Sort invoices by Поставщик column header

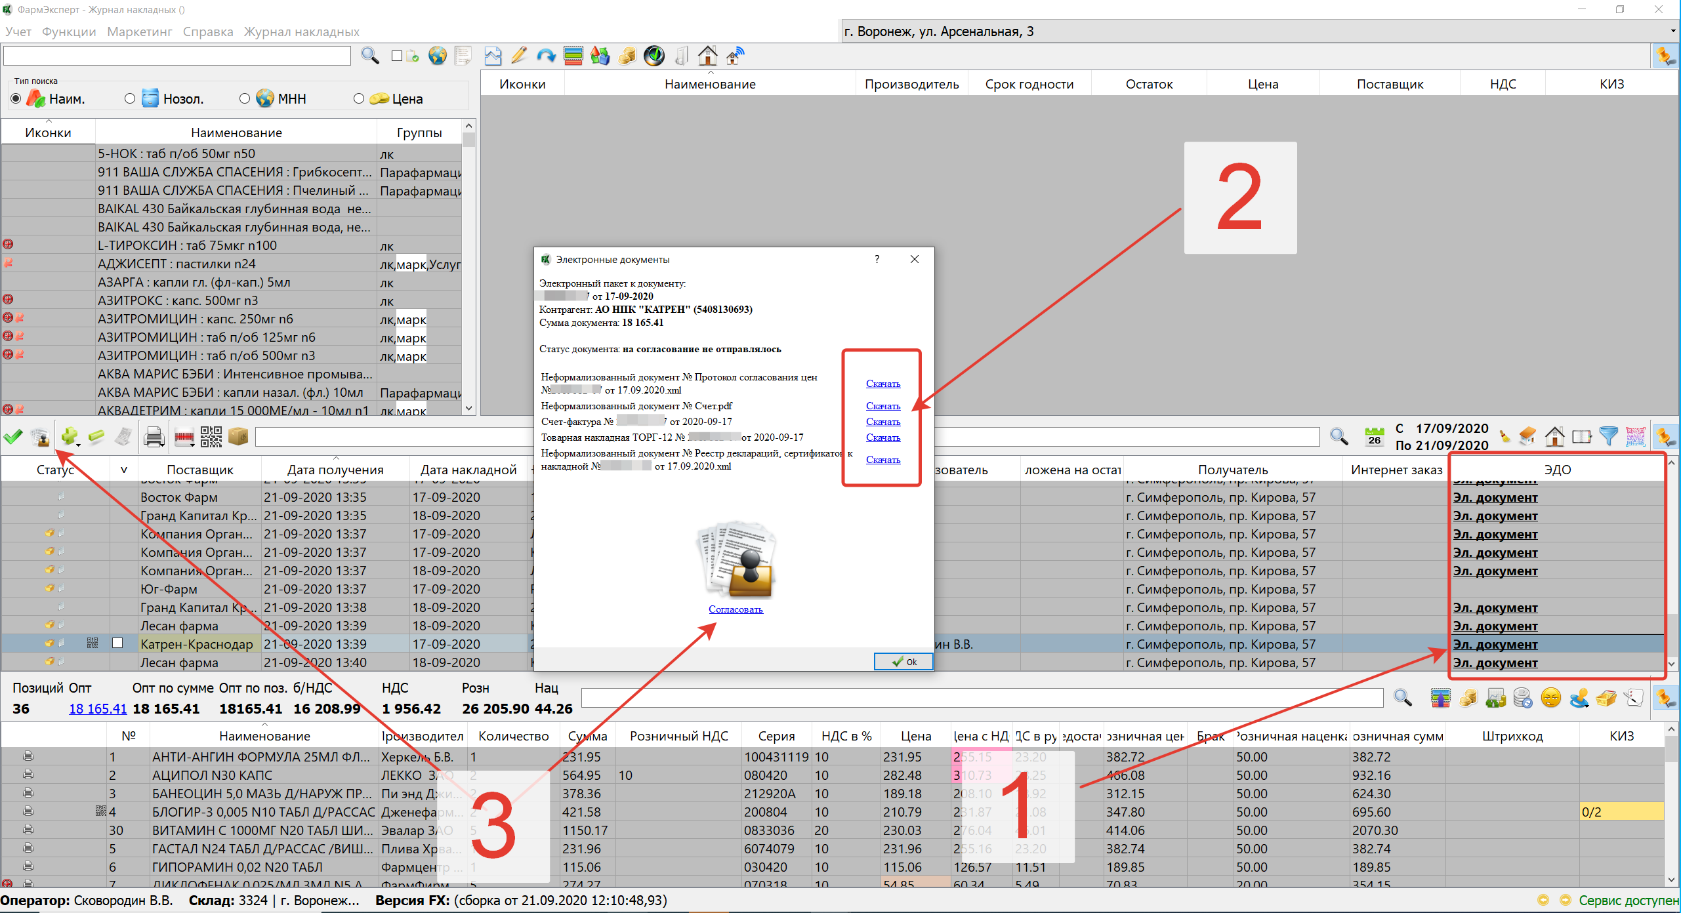coord(200,470)
